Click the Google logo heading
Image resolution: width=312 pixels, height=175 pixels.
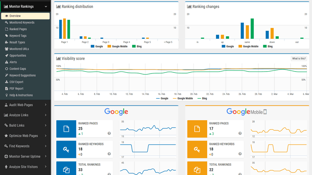pyautogui.click(x=116, y=112)
